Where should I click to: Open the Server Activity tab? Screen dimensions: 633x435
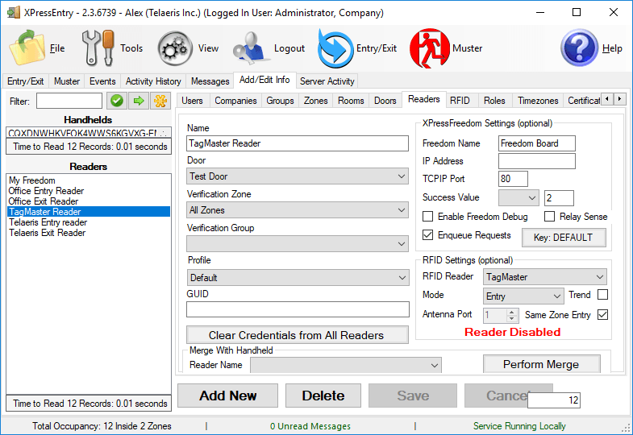(x=327, y=81)
